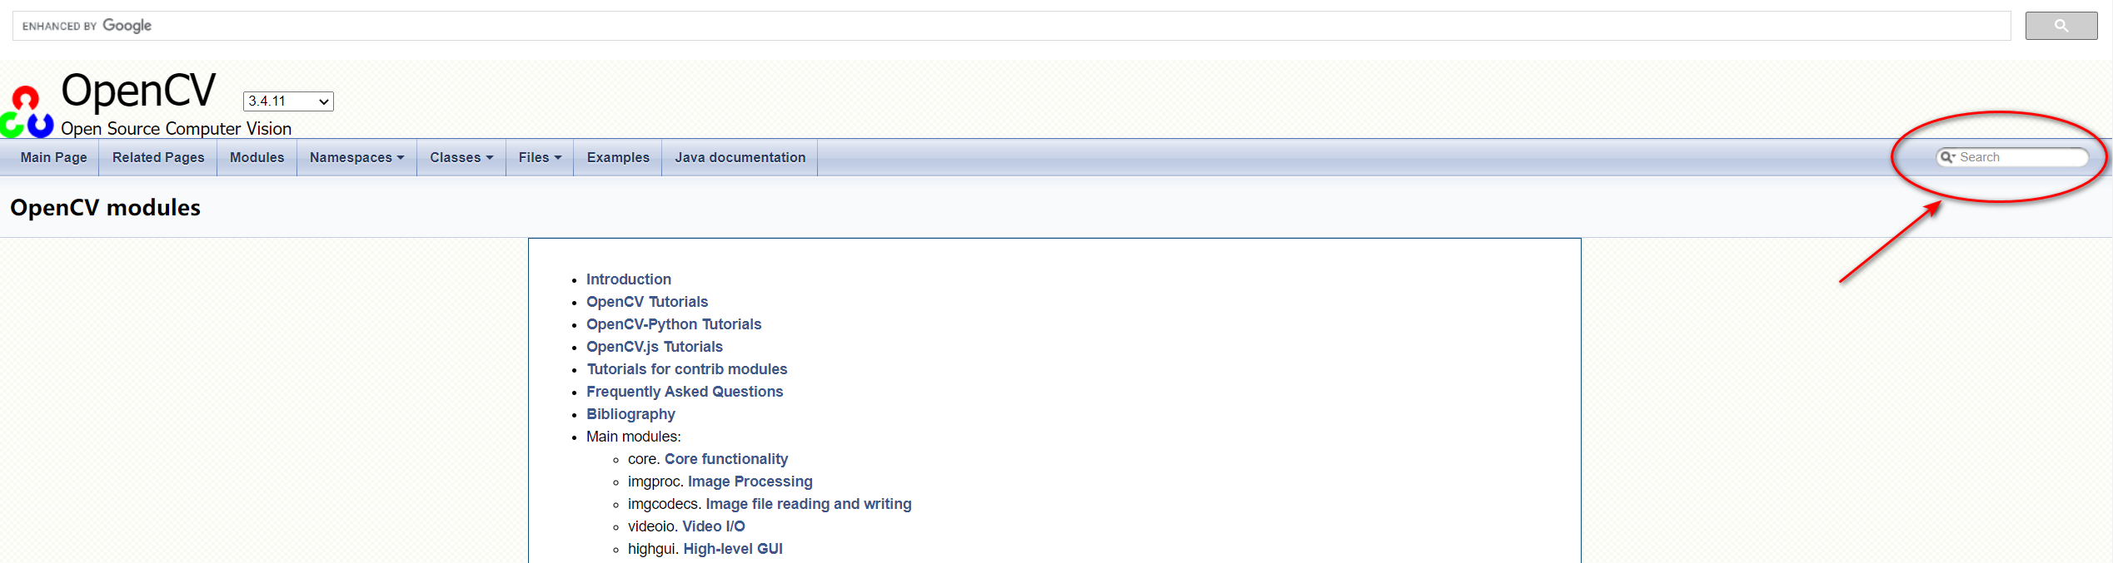Open the High-level GUI link
The image size is (2113, 563).
(x=733, y=549)
